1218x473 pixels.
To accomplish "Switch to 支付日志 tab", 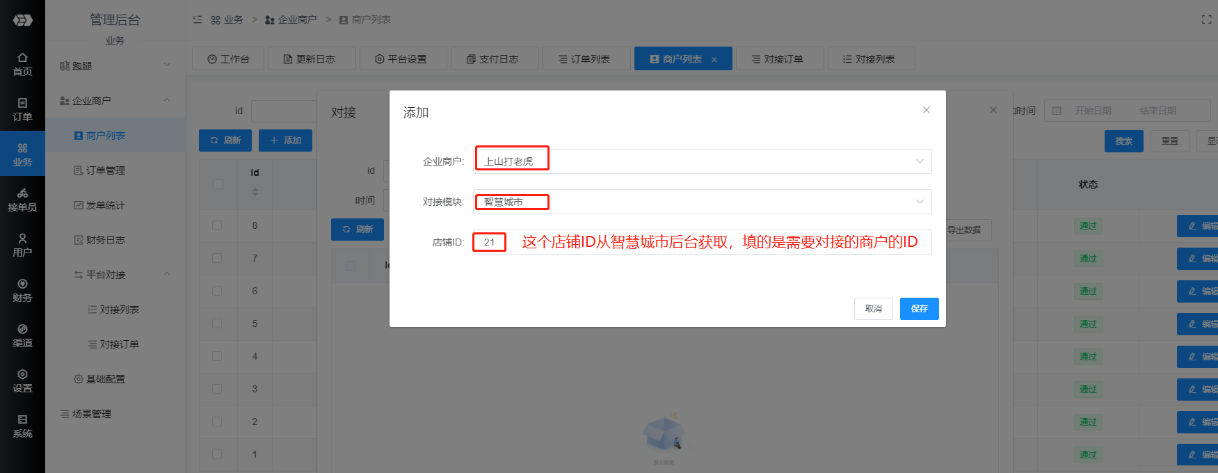I will pyautogui.click(x=495, y=59).
